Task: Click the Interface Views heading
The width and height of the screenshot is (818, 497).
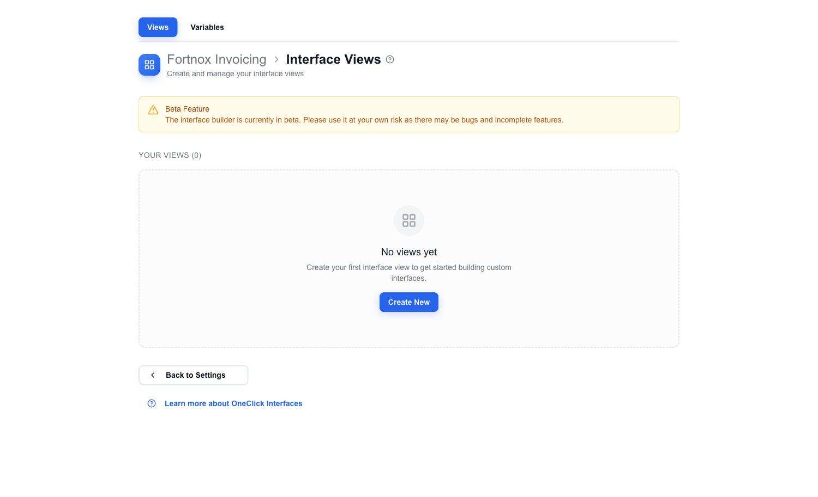Action: tap(333, 59)
